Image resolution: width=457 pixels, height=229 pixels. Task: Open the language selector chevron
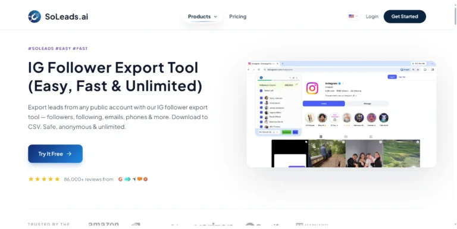357,16
